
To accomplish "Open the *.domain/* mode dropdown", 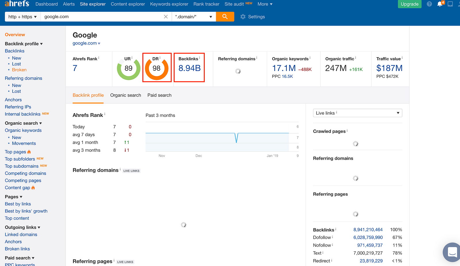I will pos(193,17).
